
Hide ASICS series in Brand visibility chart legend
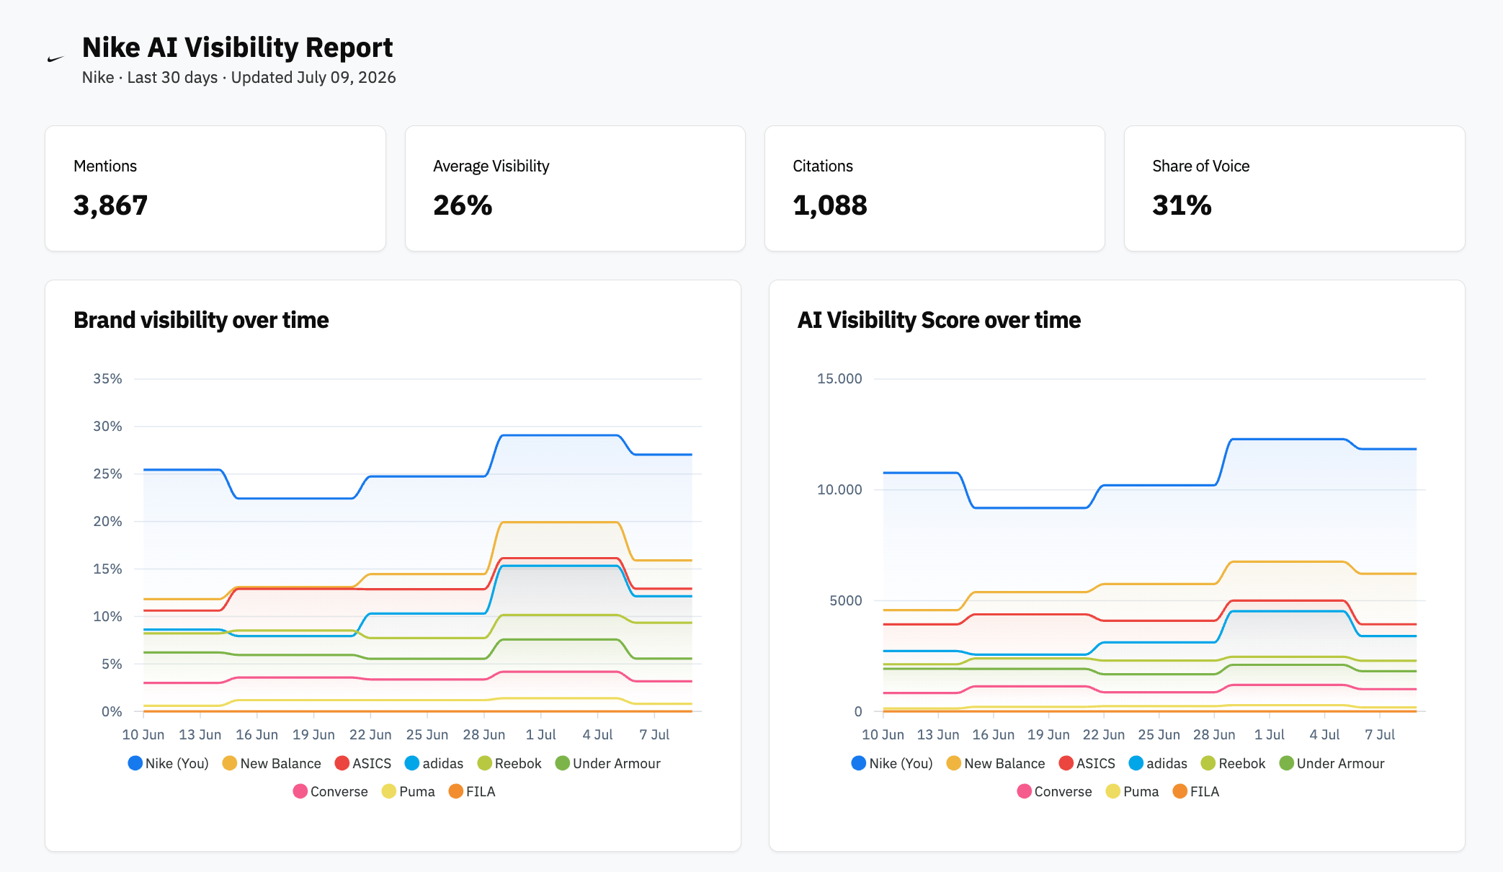click(363, 763)
